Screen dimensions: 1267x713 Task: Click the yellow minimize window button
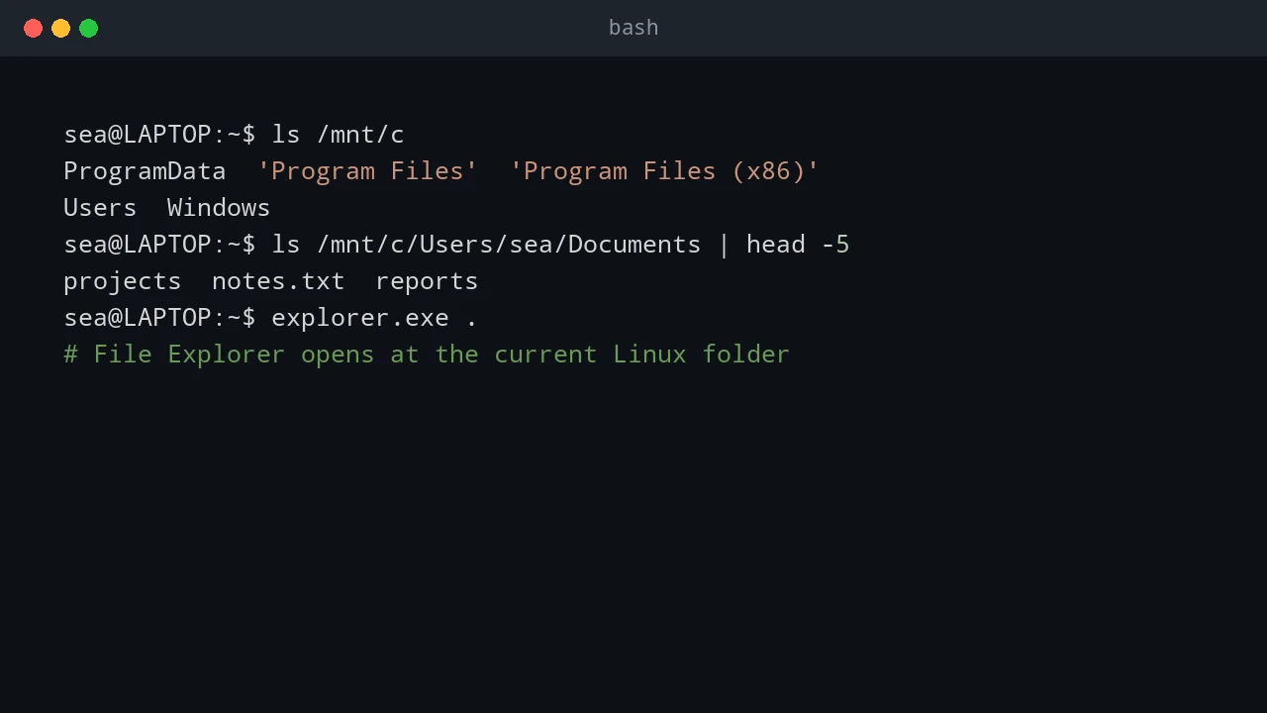pos(60,28)
